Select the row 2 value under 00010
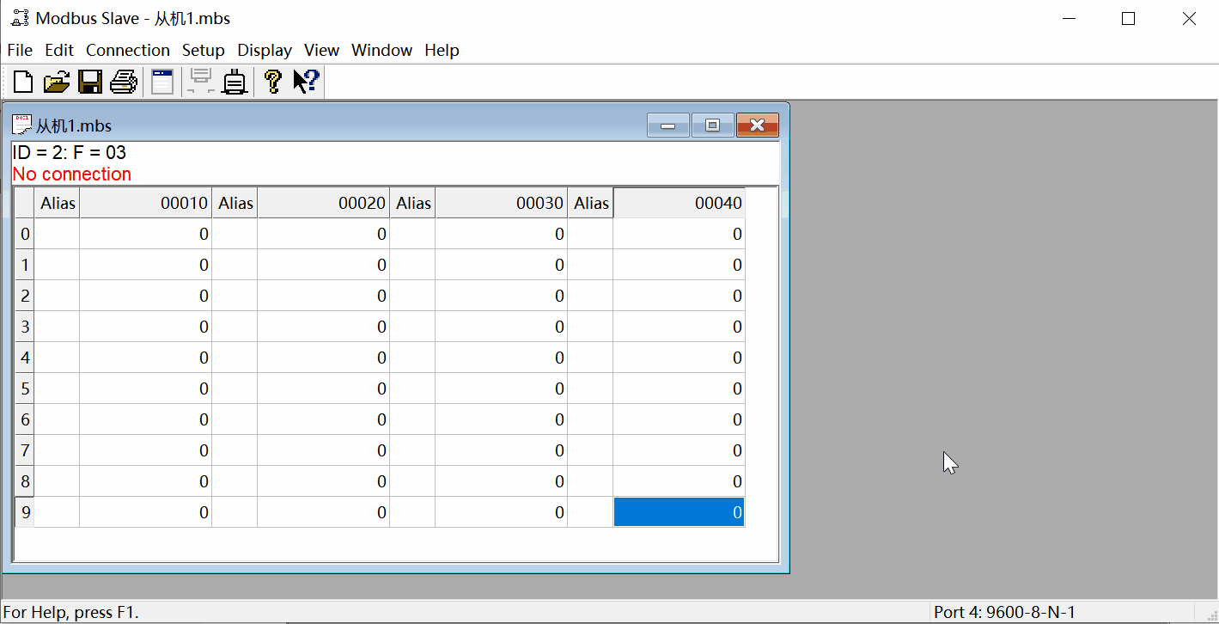 click(x=145, y=296)
